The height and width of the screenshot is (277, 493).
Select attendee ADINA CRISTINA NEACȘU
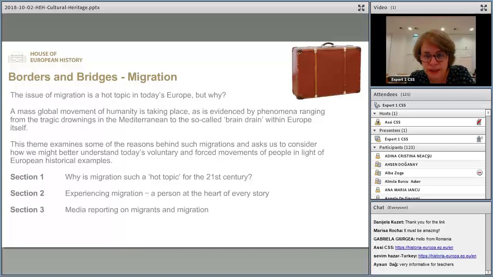point(428,156)
